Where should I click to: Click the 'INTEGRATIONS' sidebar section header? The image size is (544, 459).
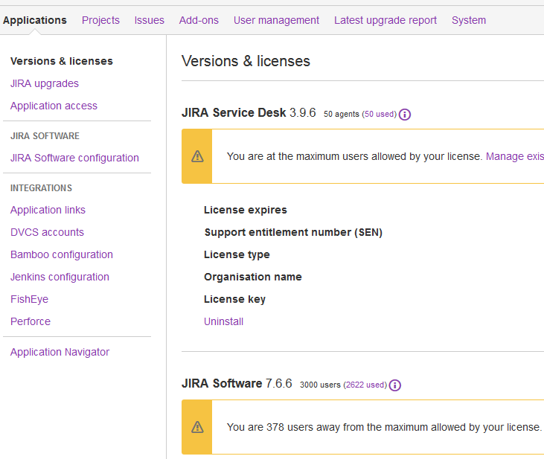coord(41,188)
